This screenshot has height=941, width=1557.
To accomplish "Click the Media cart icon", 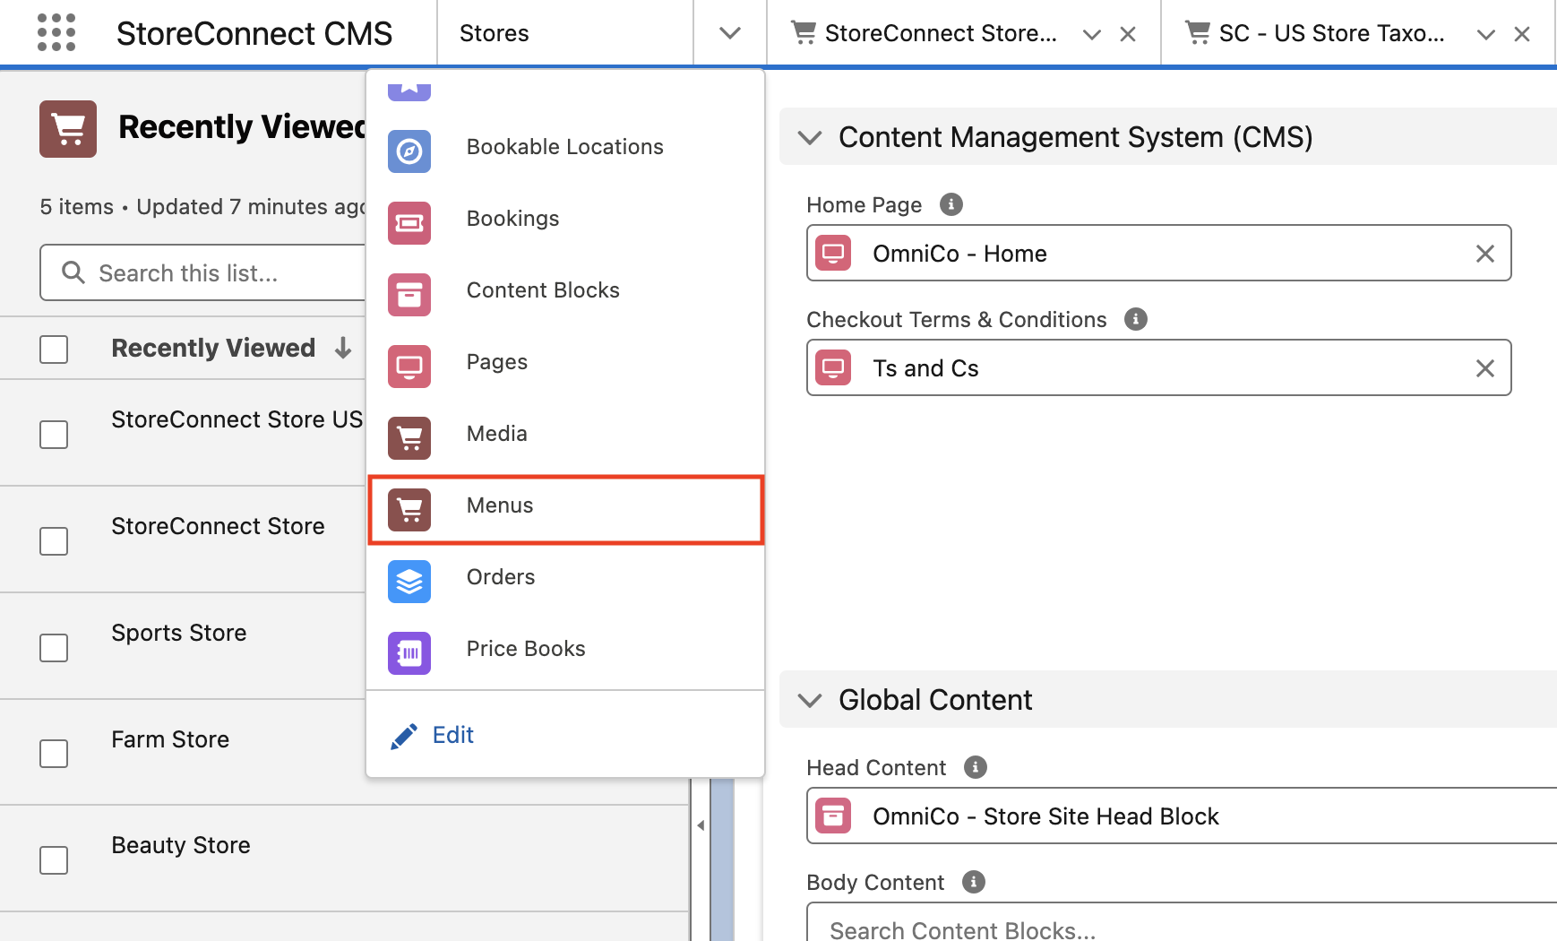I will (x=409, y=438).
